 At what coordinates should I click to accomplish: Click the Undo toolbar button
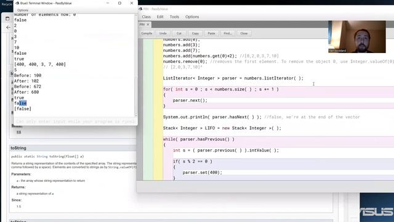tap(163, 33)
